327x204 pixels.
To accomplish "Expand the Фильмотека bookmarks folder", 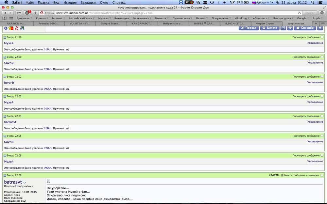I will click(x=142, y=18).
